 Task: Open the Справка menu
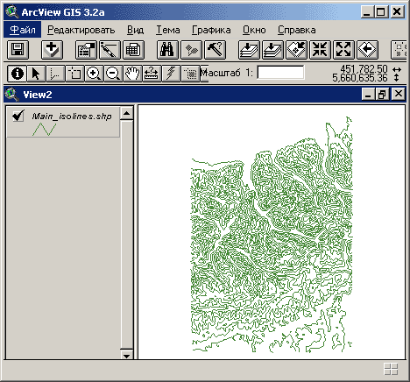point(297,30)
